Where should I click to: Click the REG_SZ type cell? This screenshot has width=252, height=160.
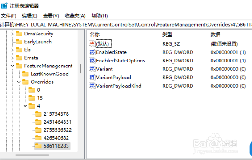point(171,44)
